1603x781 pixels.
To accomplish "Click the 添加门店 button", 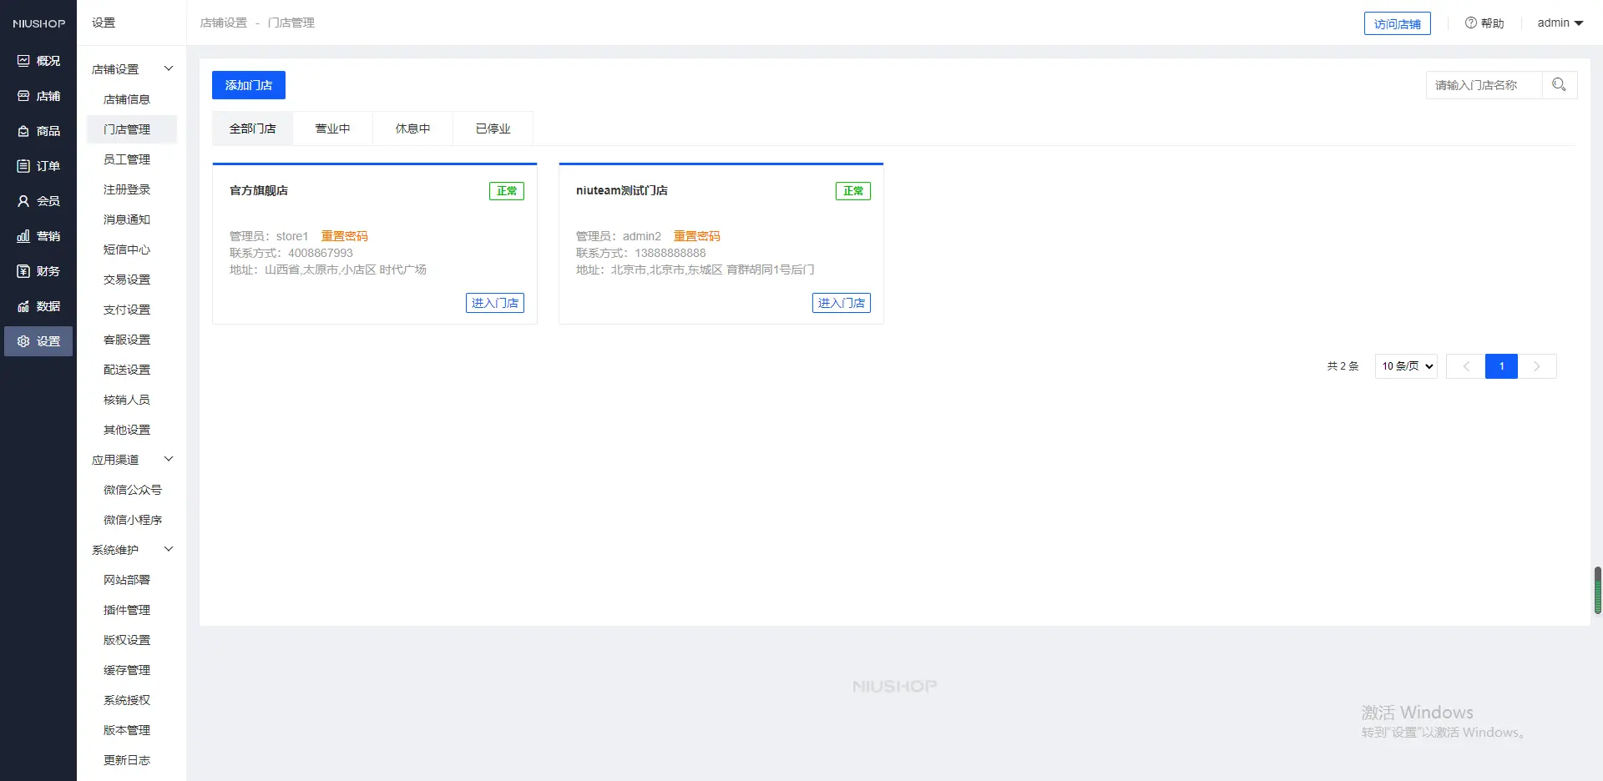I will (x=249, y=85).
